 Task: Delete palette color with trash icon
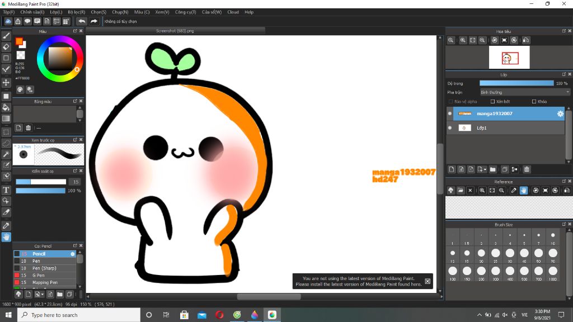[x=28, y=128]
